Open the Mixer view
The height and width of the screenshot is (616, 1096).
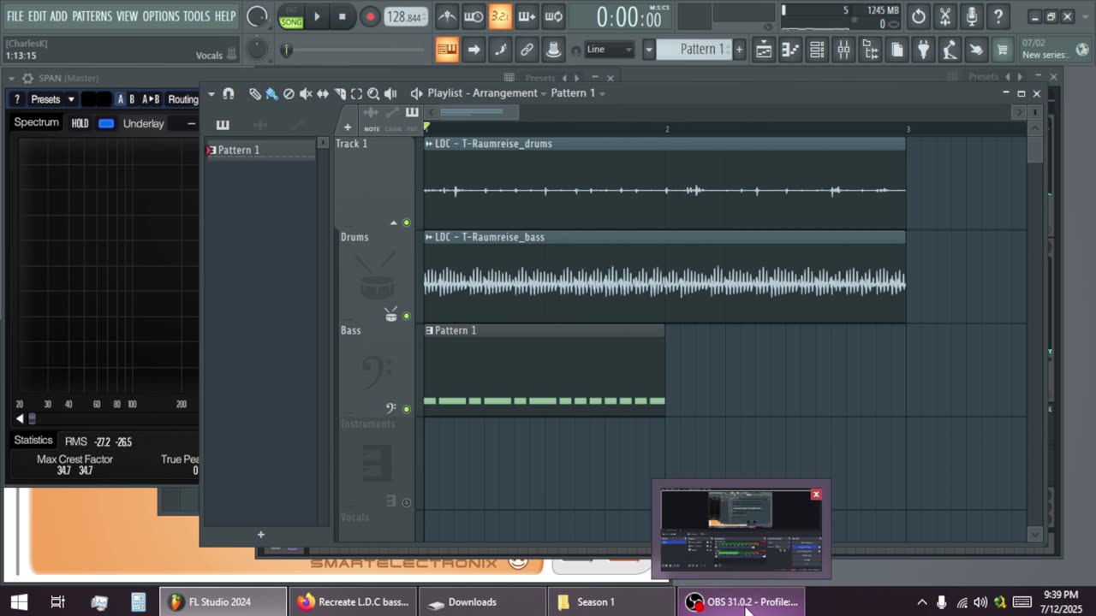point(843,50)
